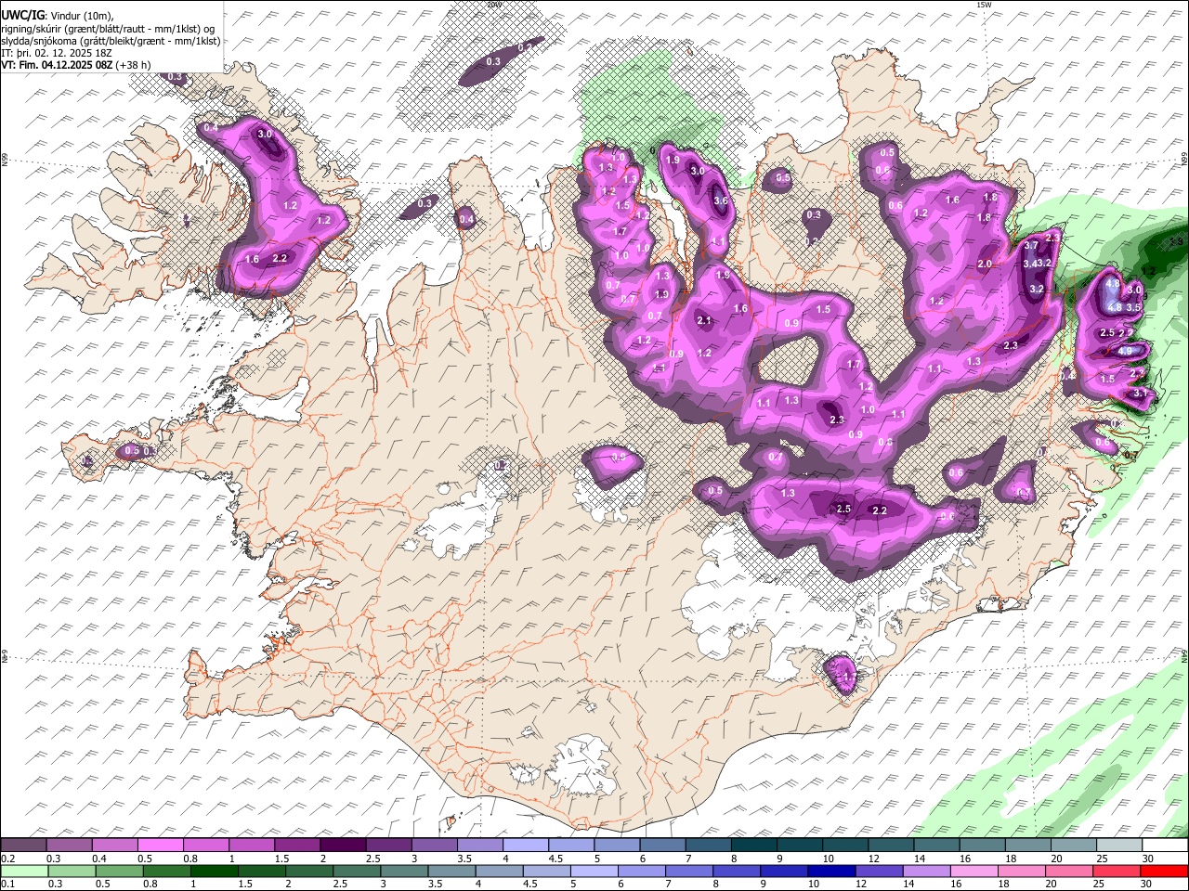
Task: Click the '4.9' precipitation value on east coast
Action: pyautogui.click(x=1125, y=351)
